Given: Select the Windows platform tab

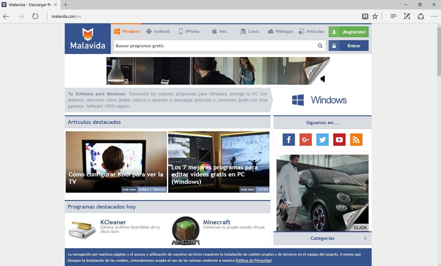Looking at the screenshot, I should (126, 31).
